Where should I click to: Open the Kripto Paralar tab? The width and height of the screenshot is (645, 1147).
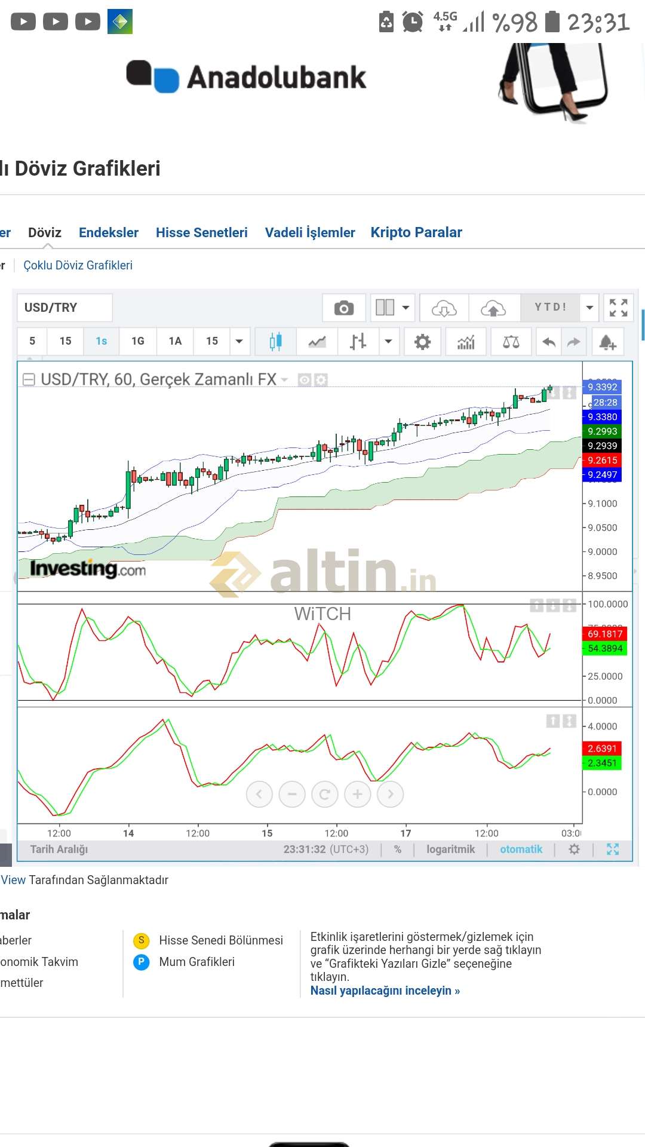click(416, 232)
